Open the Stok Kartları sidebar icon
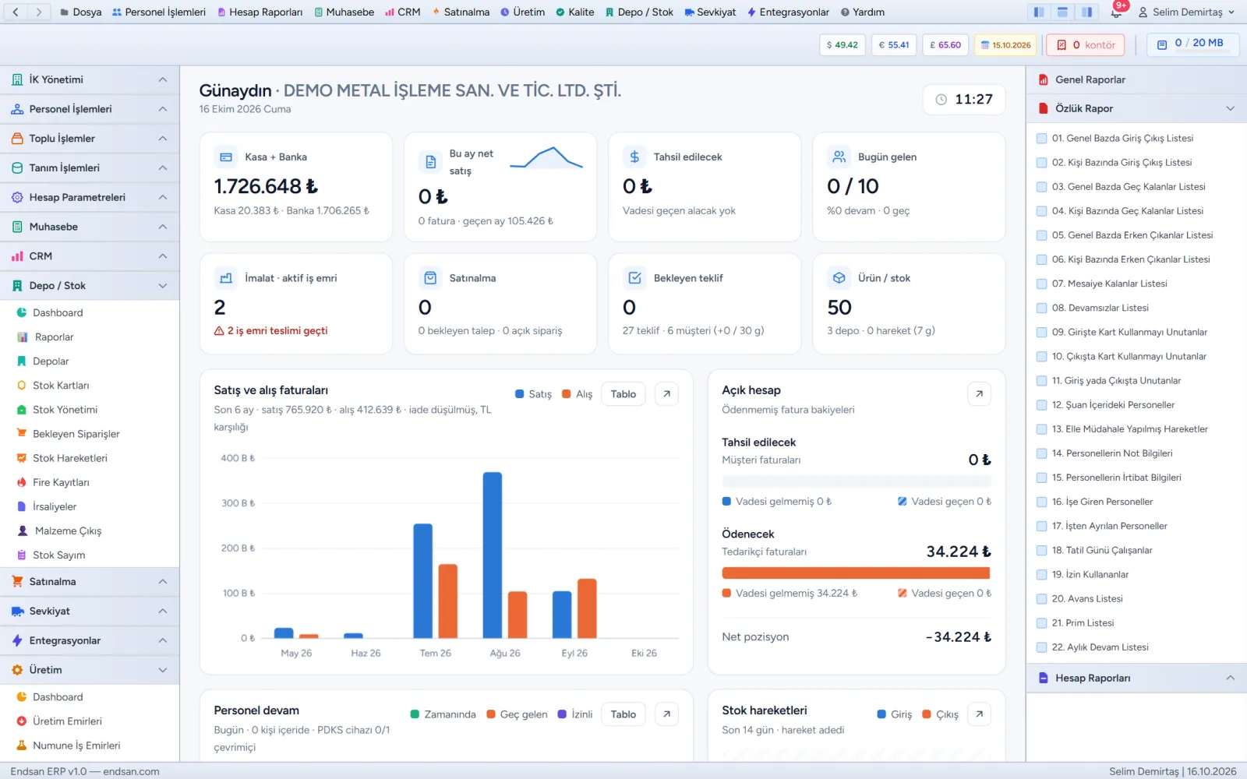Screen dimensions: 1247x779 tap(22, 386)
